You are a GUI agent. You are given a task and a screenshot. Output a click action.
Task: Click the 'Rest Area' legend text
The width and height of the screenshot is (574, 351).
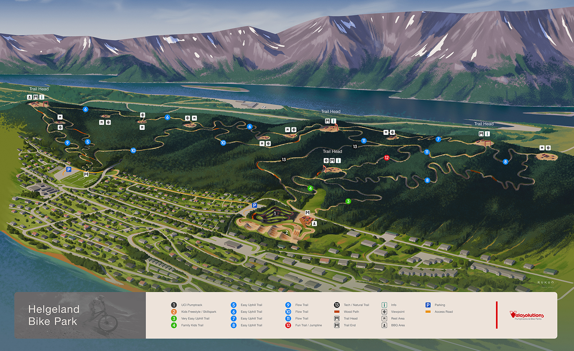click(x=398, y=318)
